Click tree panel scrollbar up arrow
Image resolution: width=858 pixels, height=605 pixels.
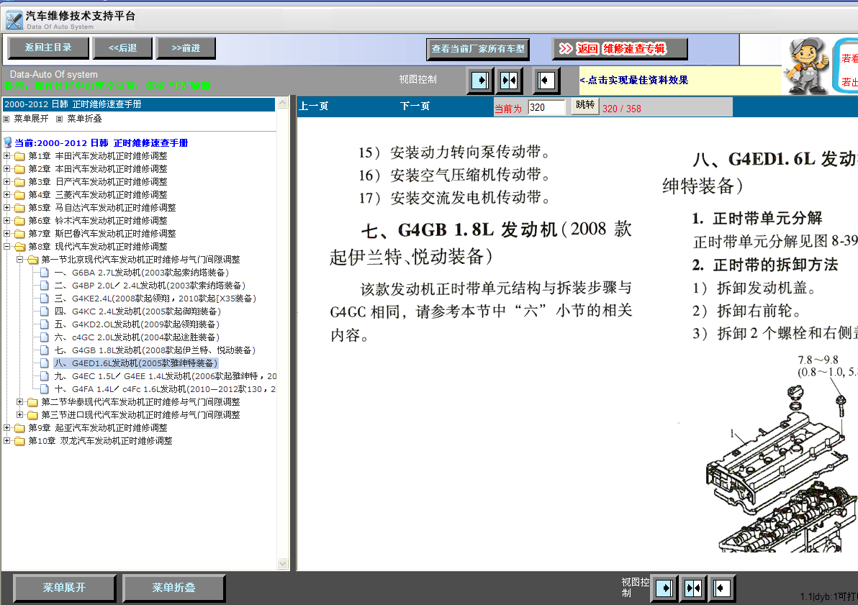(x=282, y=103)
